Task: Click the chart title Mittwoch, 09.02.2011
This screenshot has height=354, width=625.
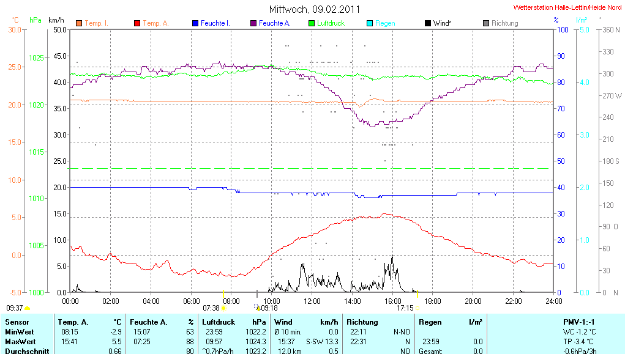Action: click(315, 9)
